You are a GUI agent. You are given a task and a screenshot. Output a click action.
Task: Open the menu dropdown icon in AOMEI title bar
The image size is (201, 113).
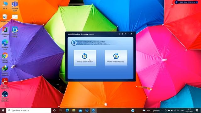[x=126, y=34]
